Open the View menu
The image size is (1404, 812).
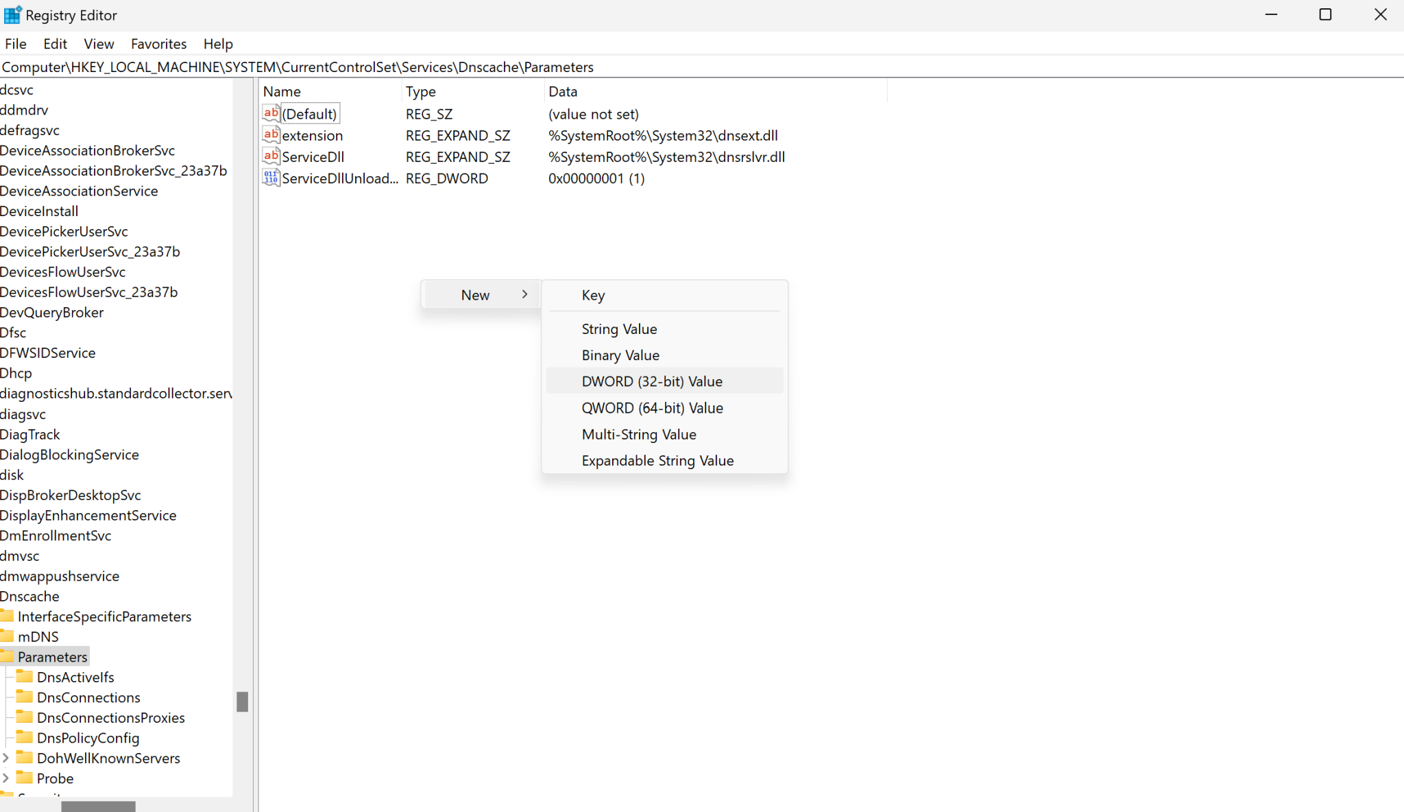point(99,43)
